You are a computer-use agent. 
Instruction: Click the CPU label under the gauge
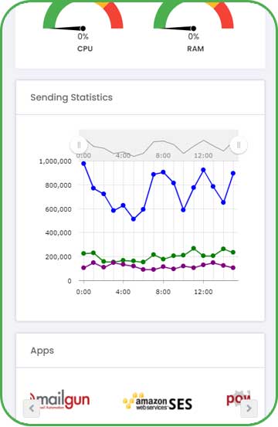pyautogui.click(x=85, y=49)
